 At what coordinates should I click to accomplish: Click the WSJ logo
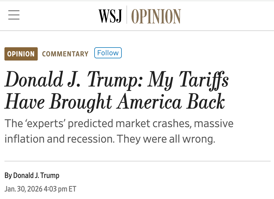(110, 16)
